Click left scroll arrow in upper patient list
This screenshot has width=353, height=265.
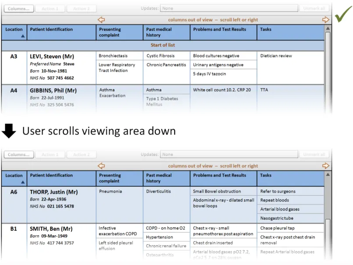click(101, 20)
